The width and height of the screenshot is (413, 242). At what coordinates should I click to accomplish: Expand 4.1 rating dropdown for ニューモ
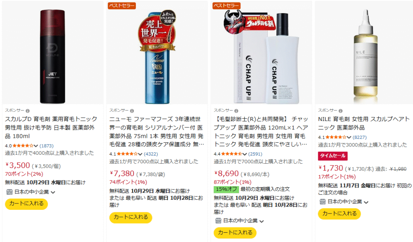coord(140,154)
